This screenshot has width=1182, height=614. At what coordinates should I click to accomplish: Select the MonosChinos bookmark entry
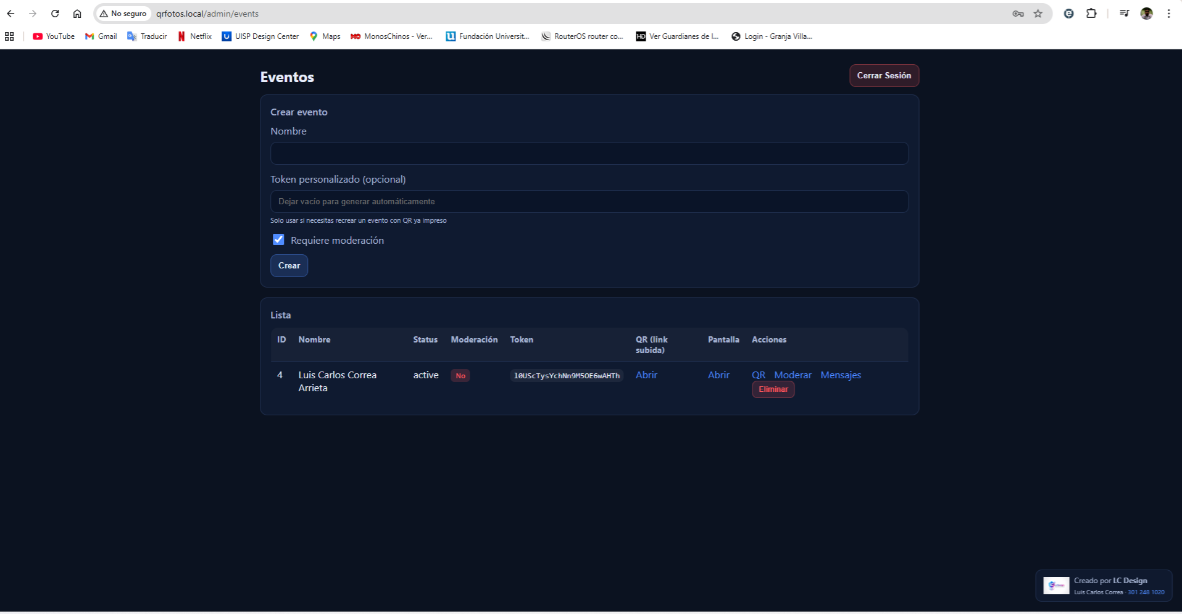(391, 36)
